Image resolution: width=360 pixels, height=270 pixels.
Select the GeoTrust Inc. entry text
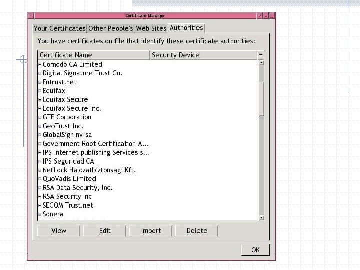click(63, 126)
